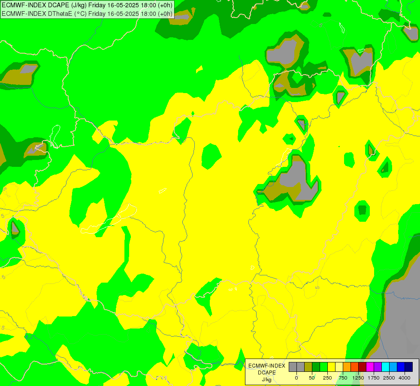Click the legend value 1250
This screenshot has height=386, width=420.
[x=358, y=378]
